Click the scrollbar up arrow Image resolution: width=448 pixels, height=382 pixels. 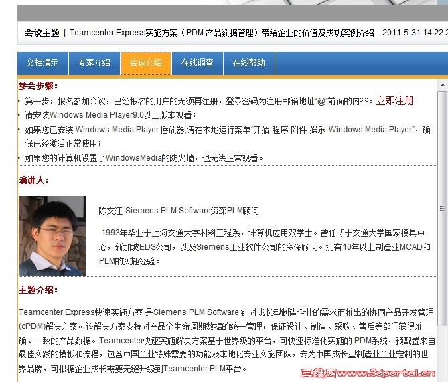coord(442,85)
